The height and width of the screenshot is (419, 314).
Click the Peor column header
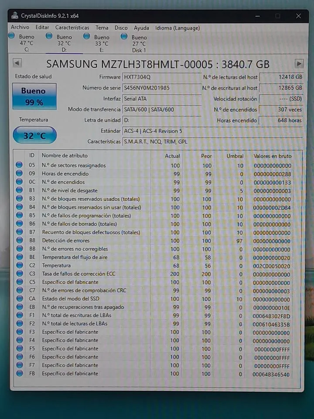(x=206, y=156)
